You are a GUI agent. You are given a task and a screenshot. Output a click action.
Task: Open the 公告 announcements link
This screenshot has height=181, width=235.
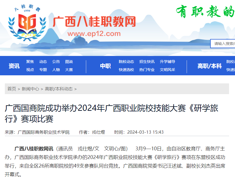[x=56, y=62]
